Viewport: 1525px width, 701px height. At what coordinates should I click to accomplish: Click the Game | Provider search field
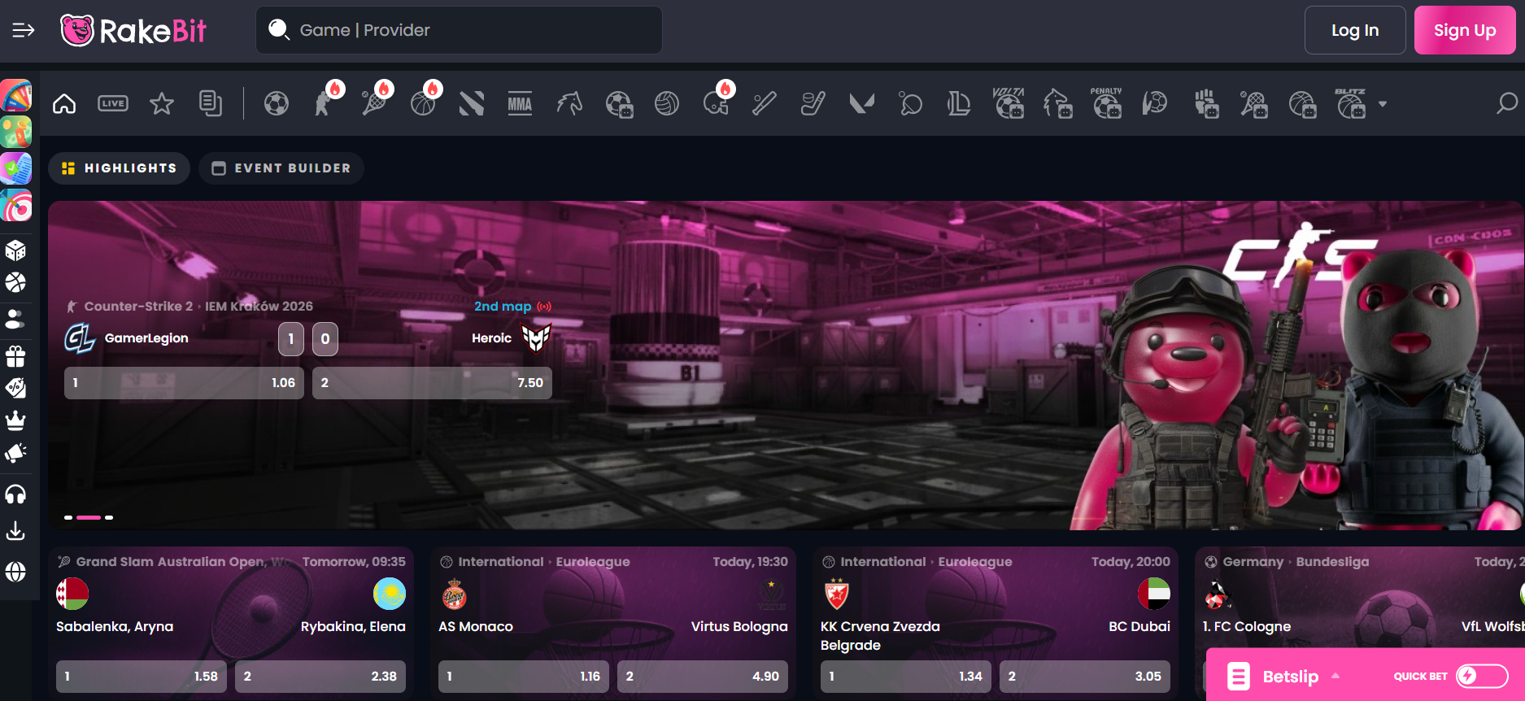(459, 30)
